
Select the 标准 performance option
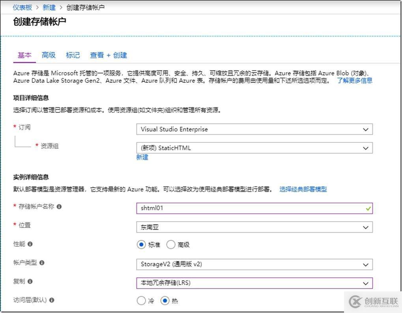coord(141,244)
